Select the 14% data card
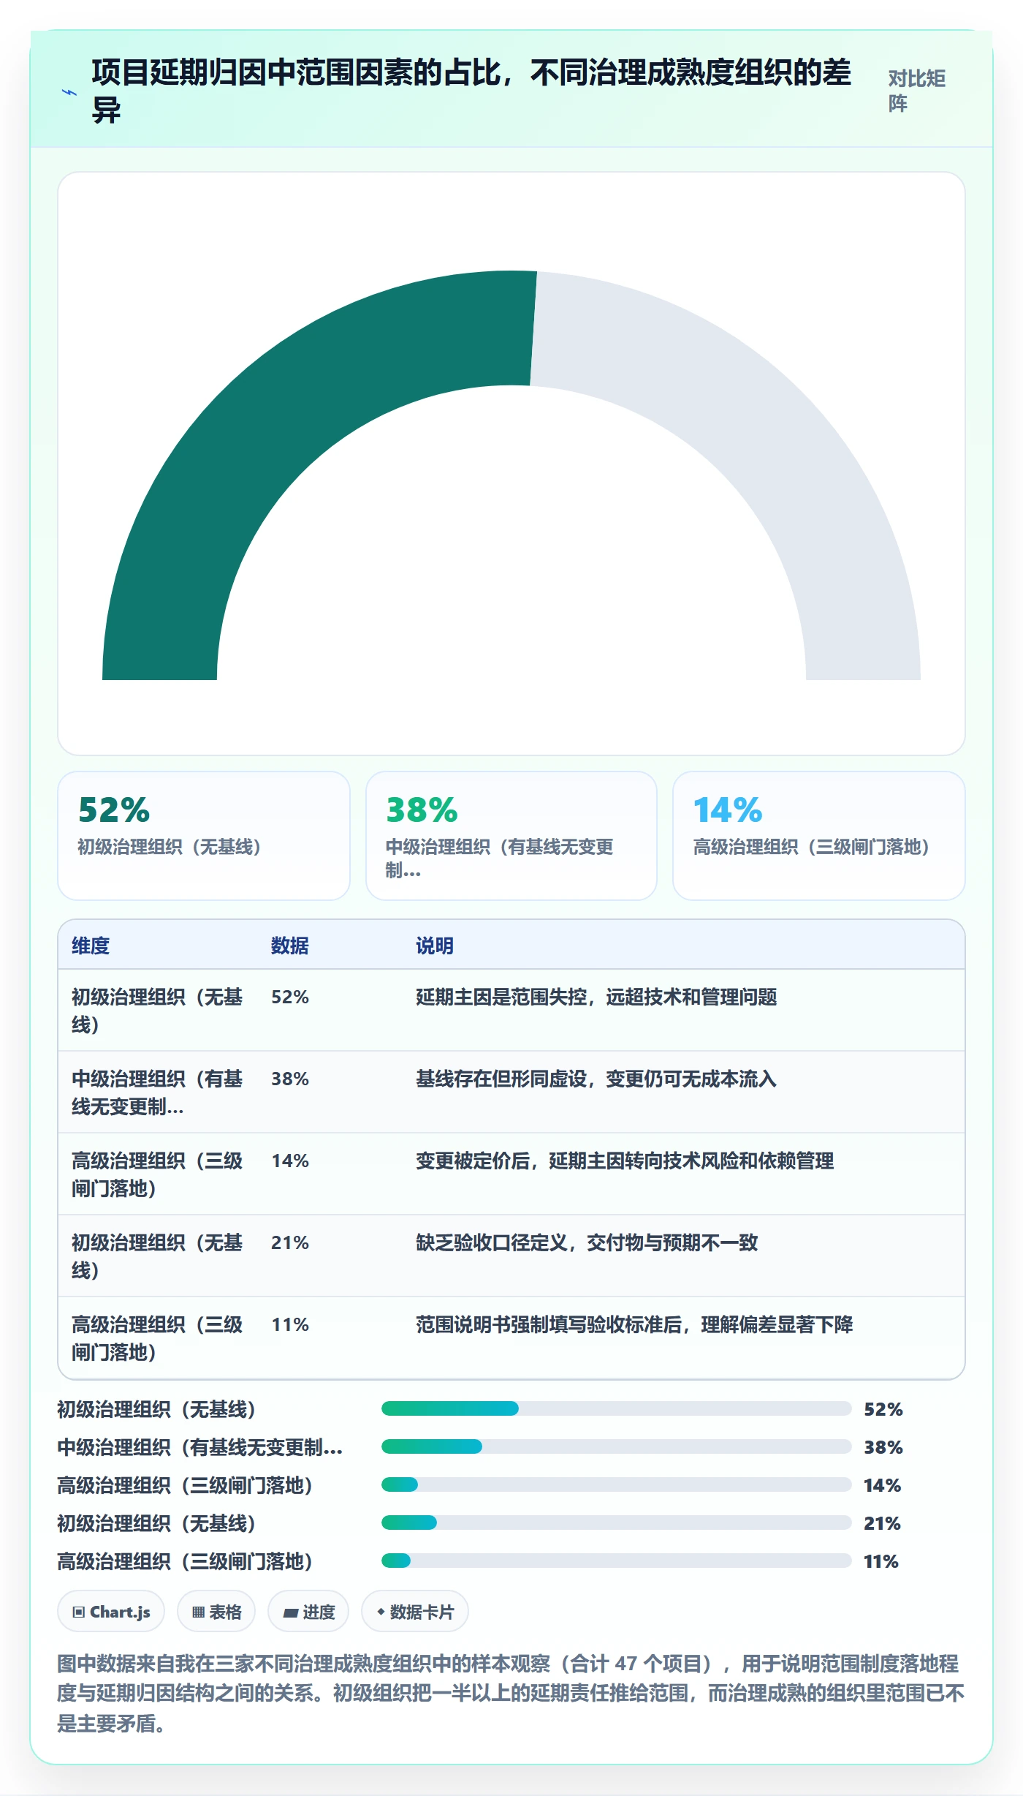 pyautogui.click(x=819, y=836)
